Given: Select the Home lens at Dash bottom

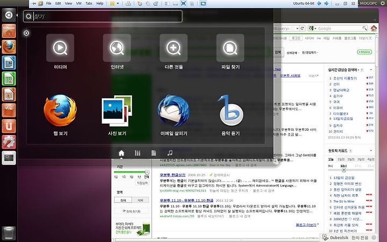Looking at the screenshot, I should (x=121, y=153).
